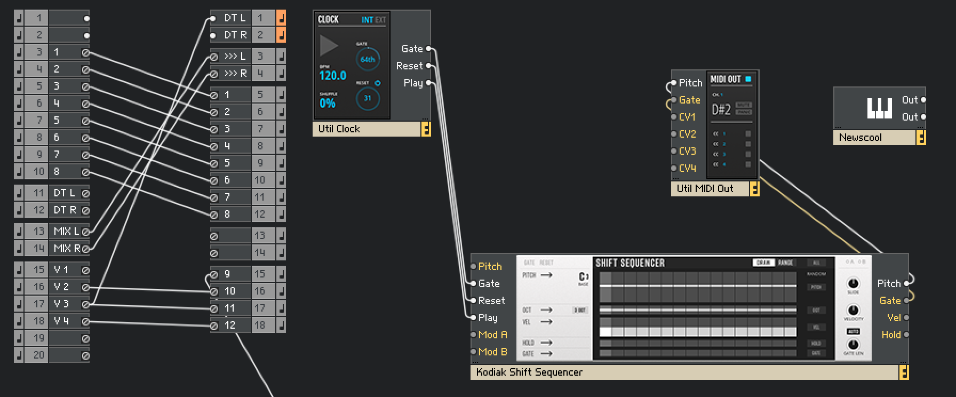Click the 120.0 BPM value field
This screenshot has width=956, height=397.
pyautogui.click(x=333, y=76)
